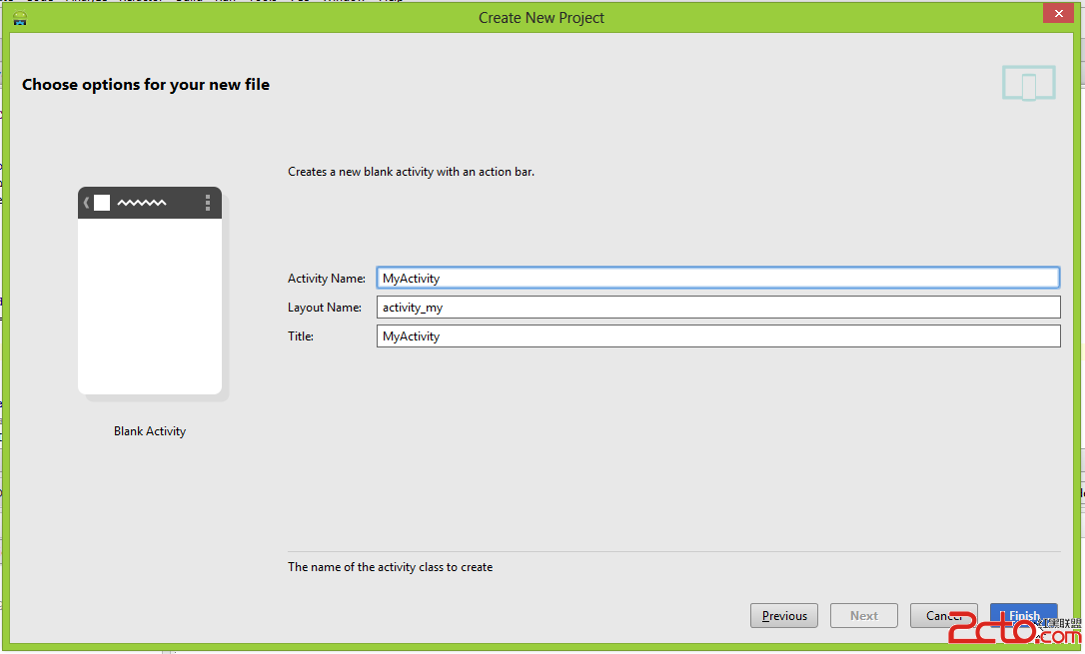Viewport: 1085px width, 654px height.
Task: Click the 'Choose options for your new file' heading
Action: point(146,84)
